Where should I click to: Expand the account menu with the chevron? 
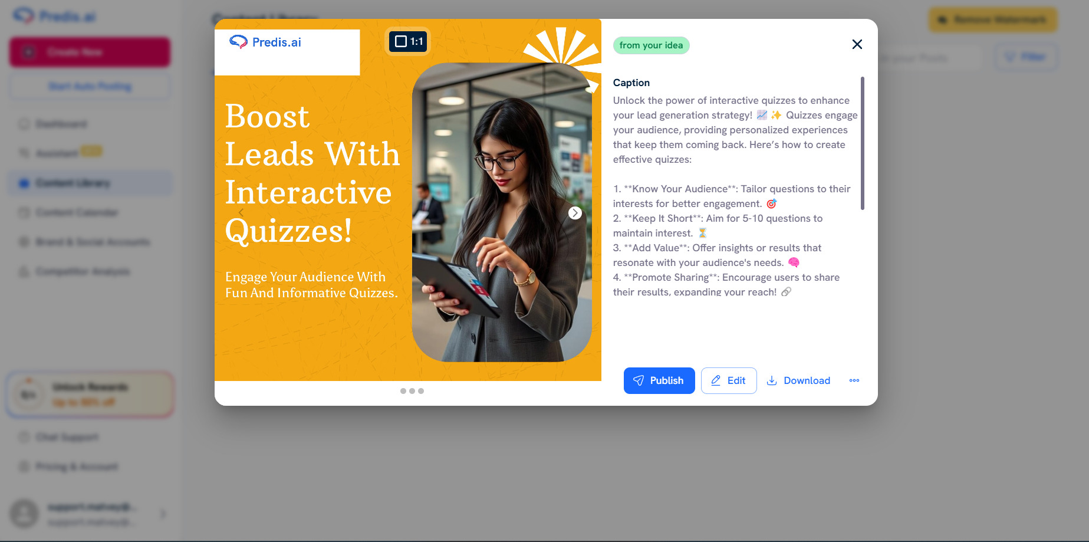pos(163,514)
